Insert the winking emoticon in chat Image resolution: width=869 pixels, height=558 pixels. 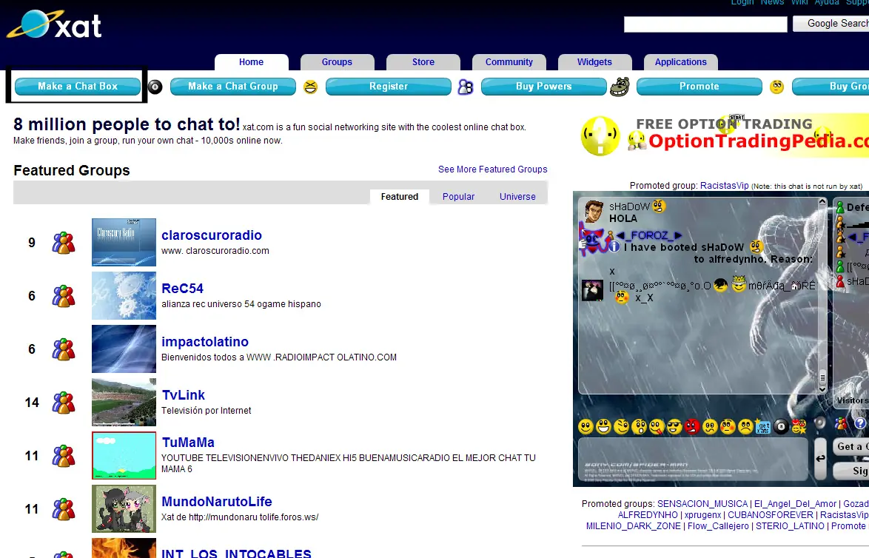click(x=621, y=426)
